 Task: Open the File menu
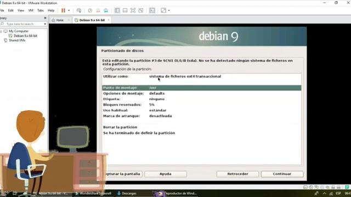pos(2,10)
